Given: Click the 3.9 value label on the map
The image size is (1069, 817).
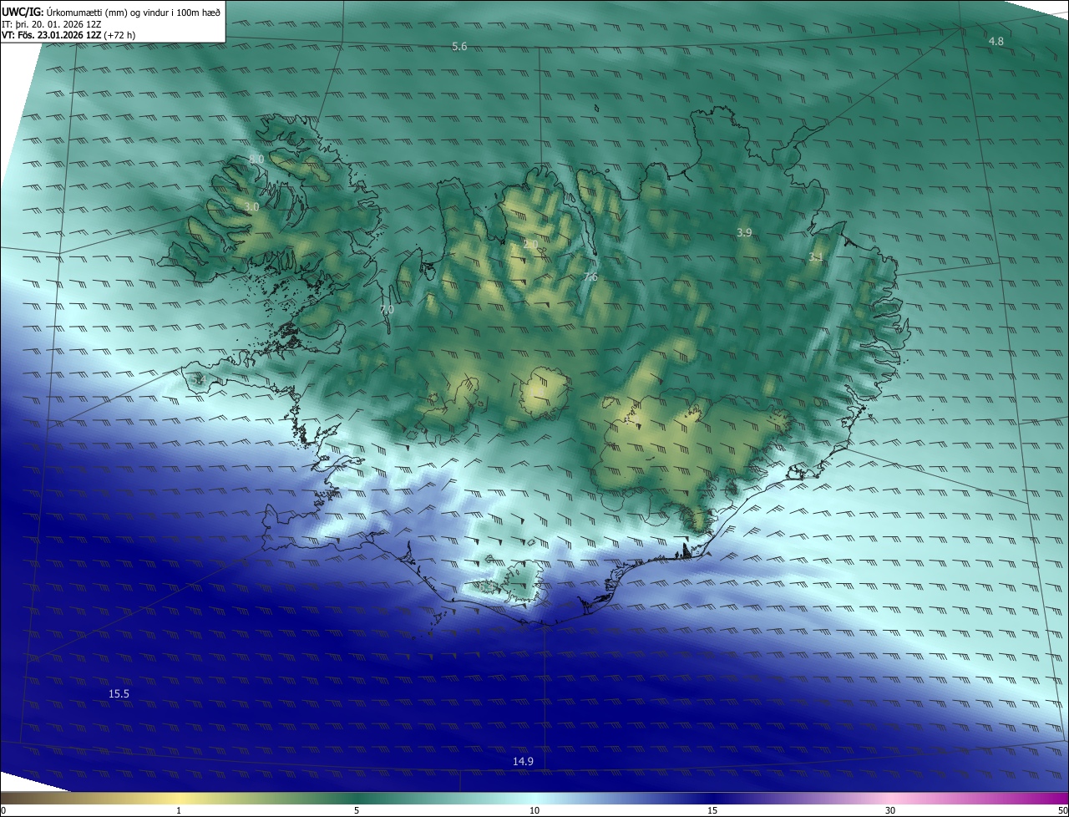Looking at the screenshot, I should point(745,232).
